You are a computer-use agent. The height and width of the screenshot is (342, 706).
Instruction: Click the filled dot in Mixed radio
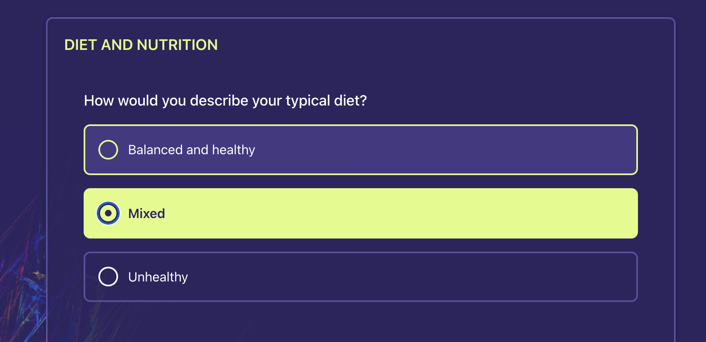(x=108, y=213)
